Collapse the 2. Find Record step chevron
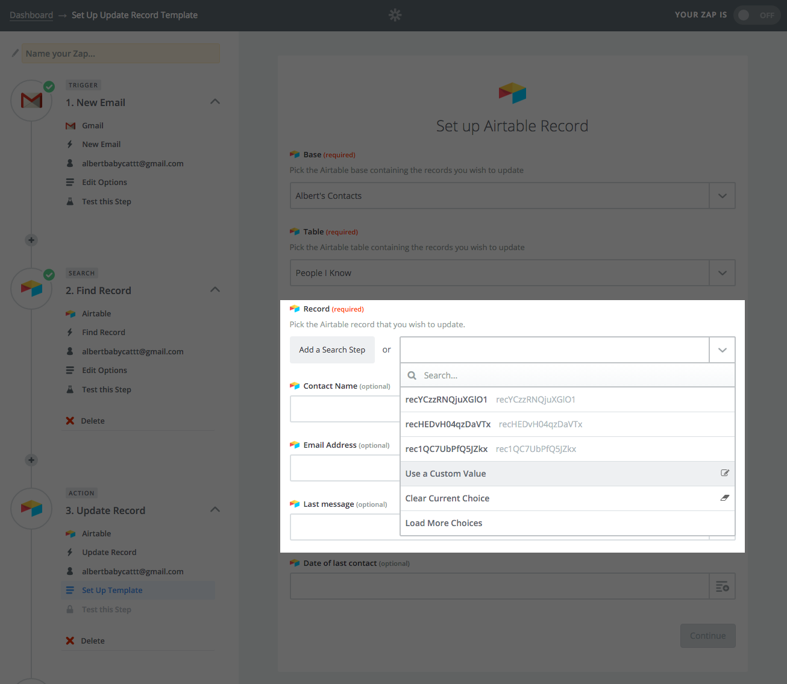Viewport: 787px width, 684px height. pyautogui.click(x=215, y=290)
